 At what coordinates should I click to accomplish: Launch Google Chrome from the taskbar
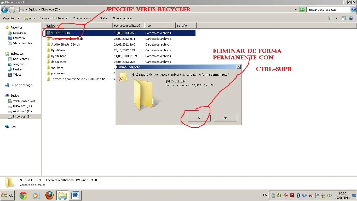[23, 196]
